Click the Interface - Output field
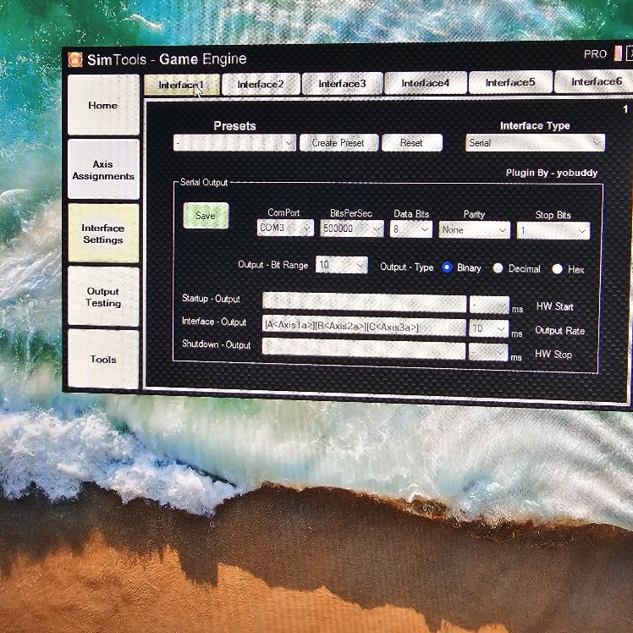Viewport: 633px width, 633px height. [x=364, y=326]
